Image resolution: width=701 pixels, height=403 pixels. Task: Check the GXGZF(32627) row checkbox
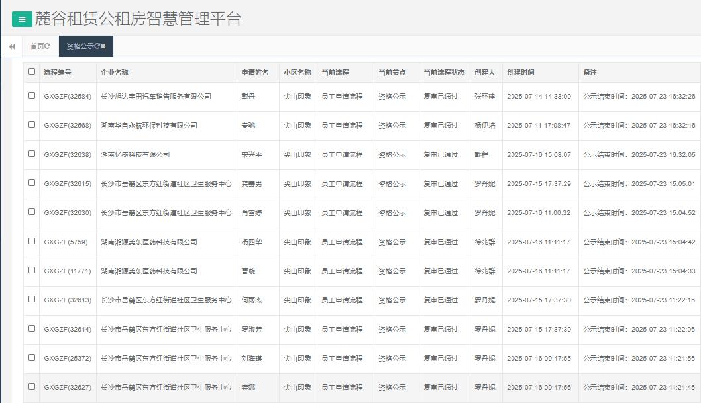[x=32, y=386]
